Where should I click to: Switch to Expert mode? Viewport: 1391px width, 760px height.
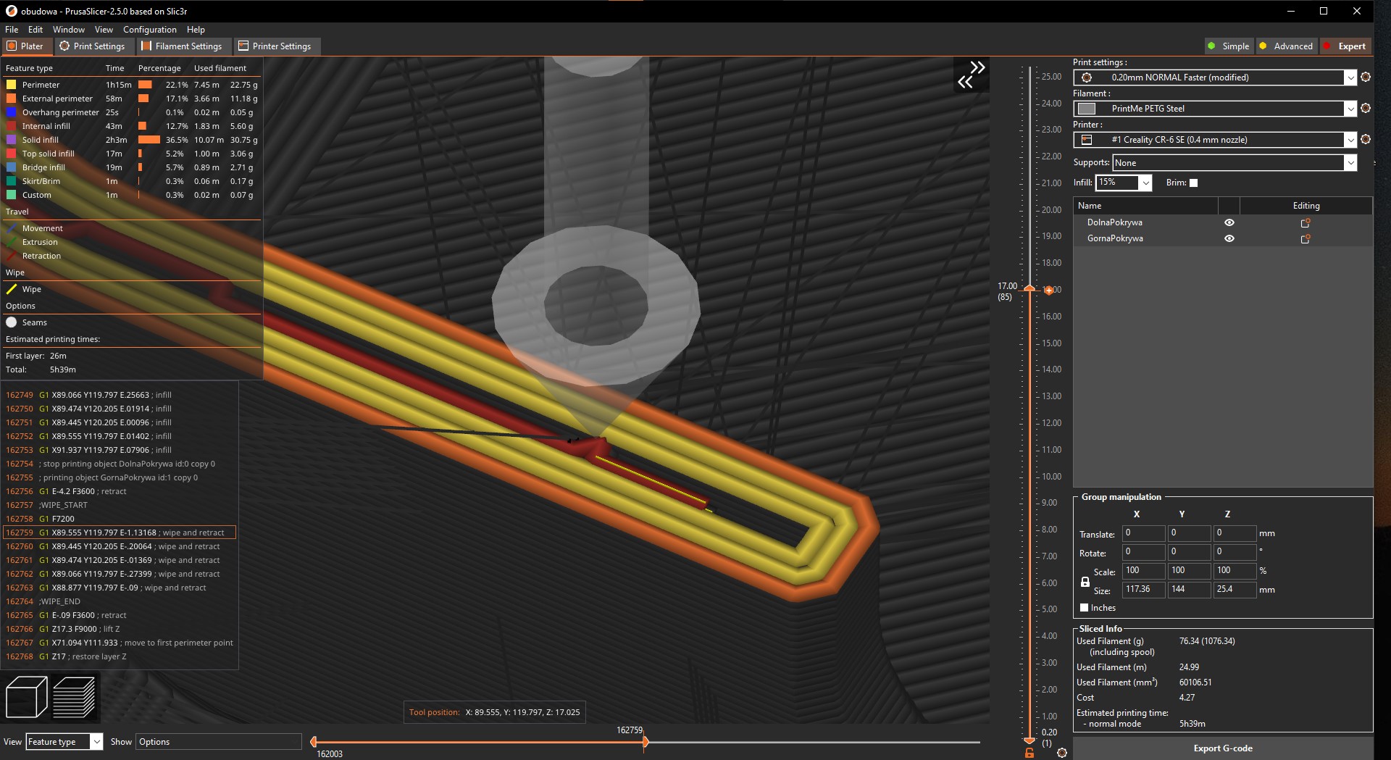click(1345, 46)
